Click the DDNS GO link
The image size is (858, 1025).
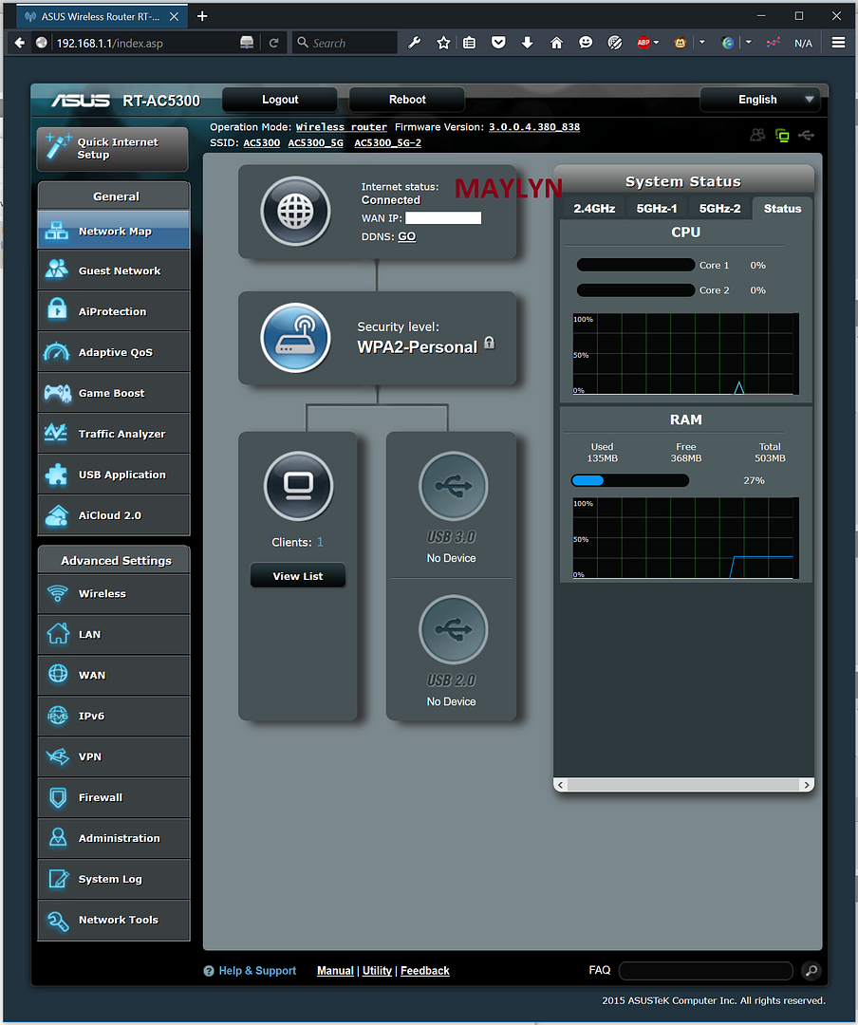[x=407, y=236]
